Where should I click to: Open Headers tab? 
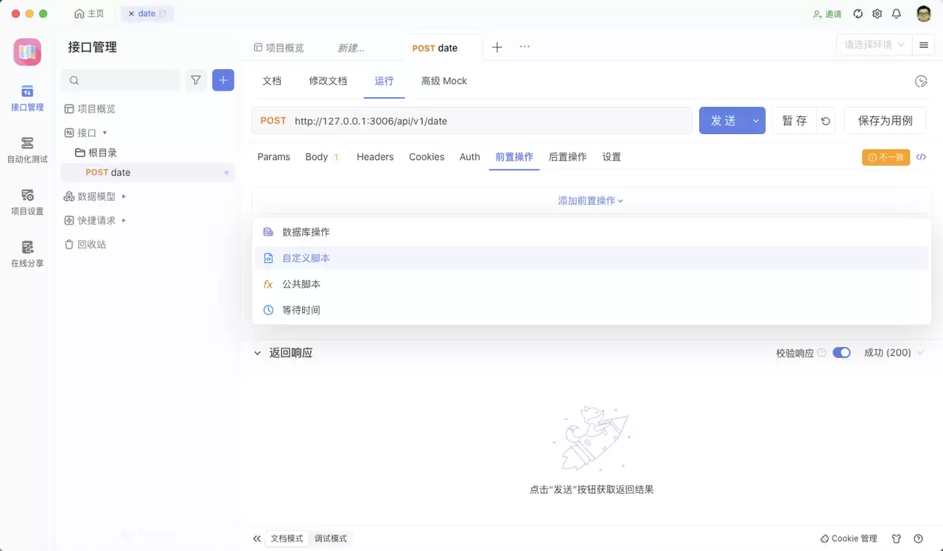(375, 157)
